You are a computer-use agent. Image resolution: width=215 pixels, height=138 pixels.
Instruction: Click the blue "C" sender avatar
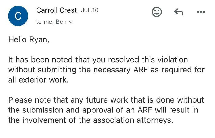18,16
